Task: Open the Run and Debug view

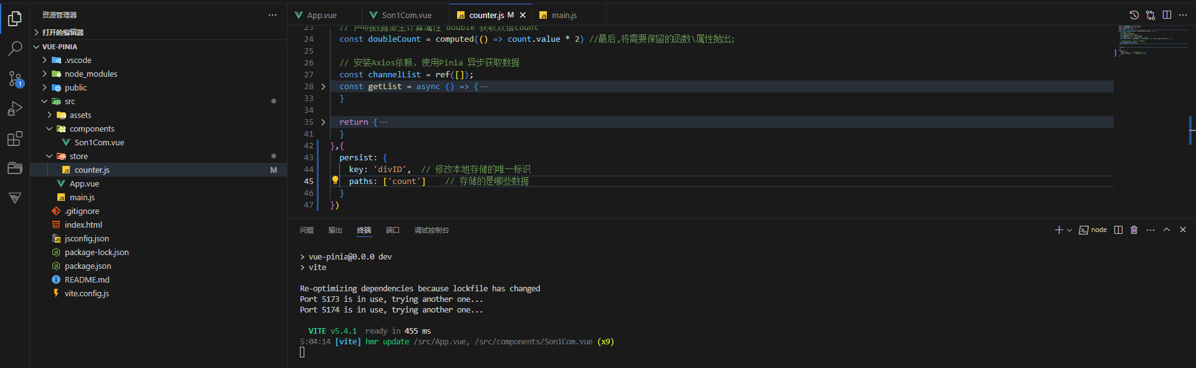Action: 15,109
